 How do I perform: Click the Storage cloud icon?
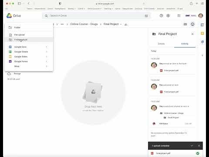(x=9, y=74)
